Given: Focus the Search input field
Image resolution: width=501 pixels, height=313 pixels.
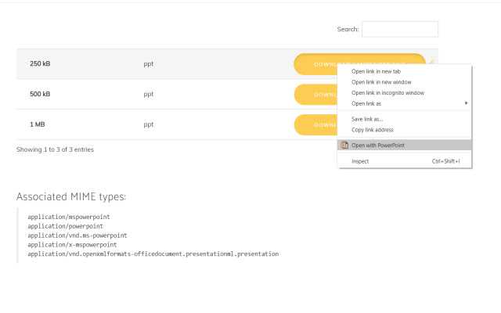Looking at the screenshot, I should point(399,29).
